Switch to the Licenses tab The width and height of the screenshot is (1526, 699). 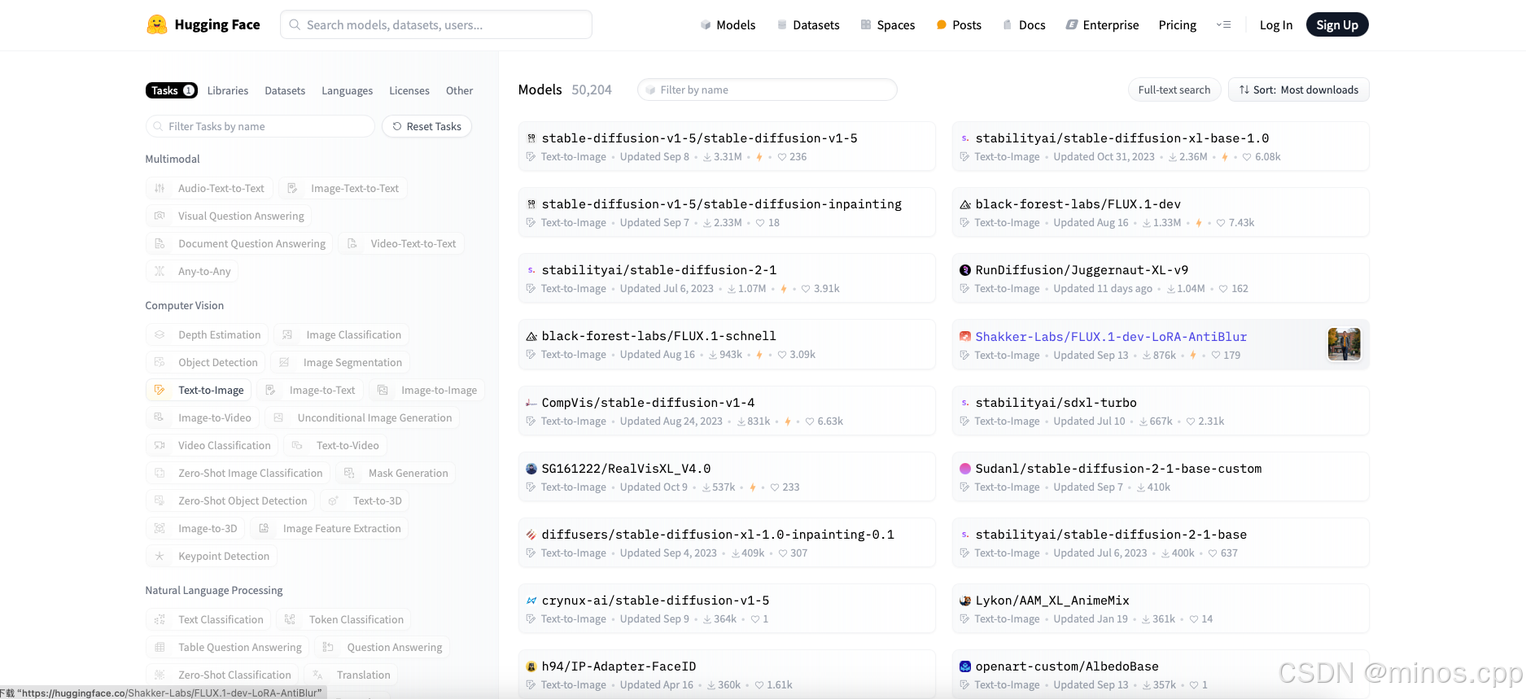(x=409, y=90)
